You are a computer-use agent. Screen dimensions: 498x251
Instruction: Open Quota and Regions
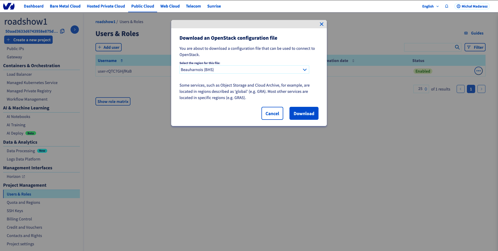(23, 202)
